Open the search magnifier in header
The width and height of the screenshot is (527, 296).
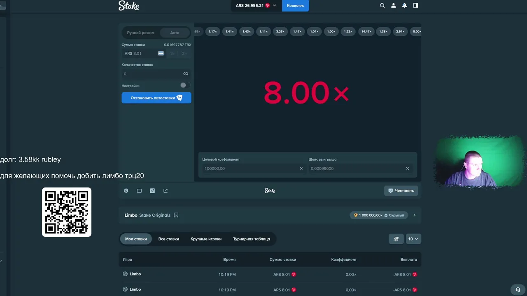click(x=382, y=5)
